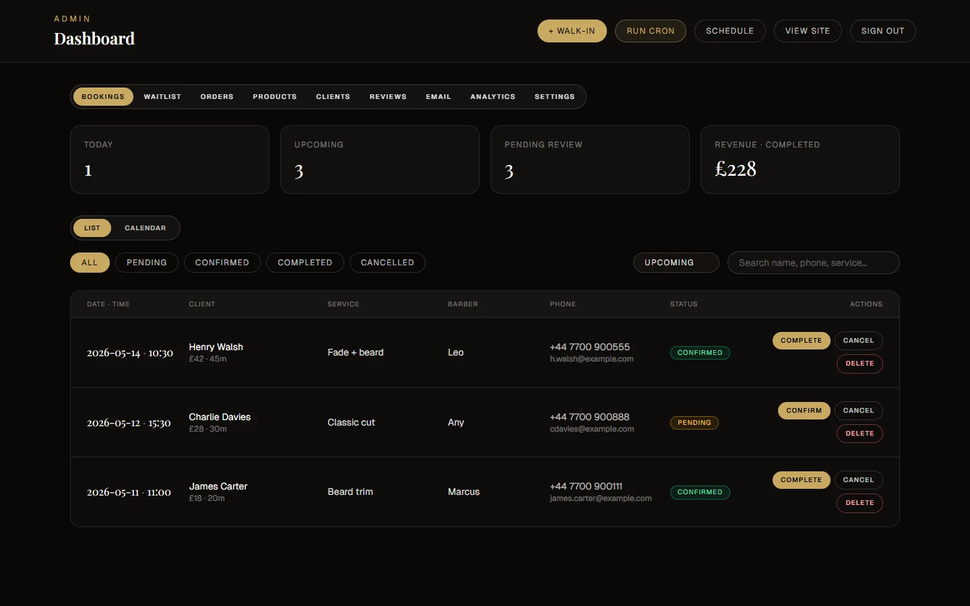Click the Date · Time column header
Image resolution: width=970 pixels, height=606 pixels.
coord(108,304)
